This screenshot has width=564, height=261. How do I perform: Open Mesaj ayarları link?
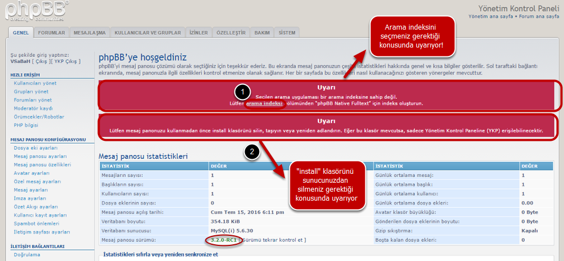click(31, 190)
